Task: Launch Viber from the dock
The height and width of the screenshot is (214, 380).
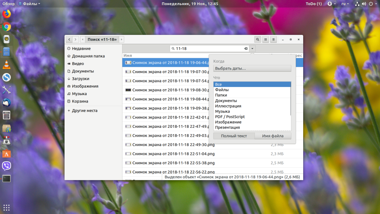Action: click(7, 166)
